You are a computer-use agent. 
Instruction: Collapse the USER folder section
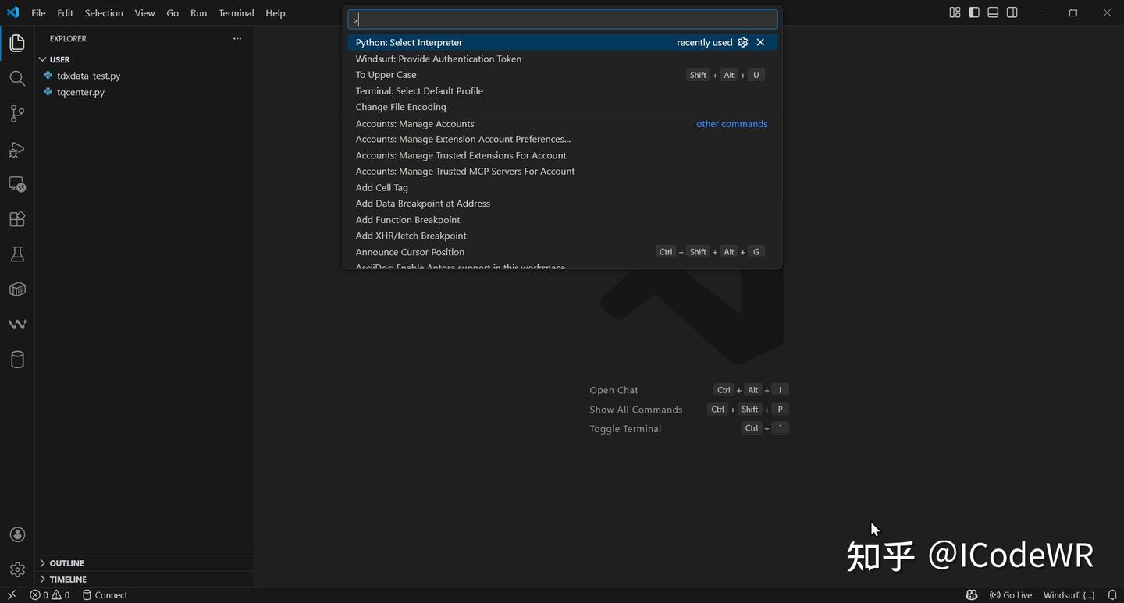pyautogui.click(x=144, y=59)
